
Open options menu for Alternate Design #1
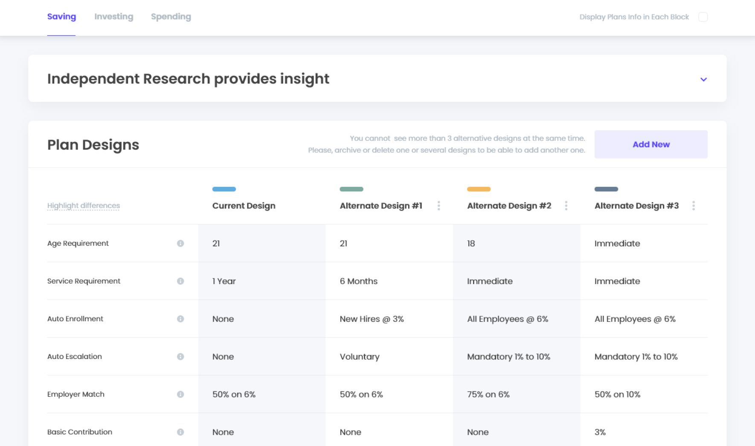(x=438, y=206)
